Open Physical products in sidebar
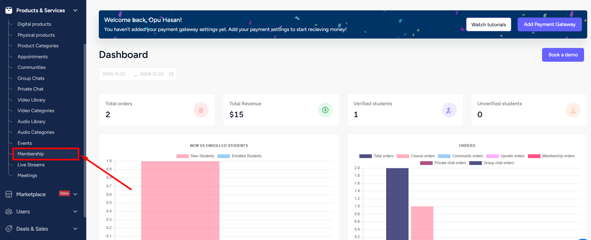Image resolution: width=591 pixels, height=240 pixels. coord(36,35)
